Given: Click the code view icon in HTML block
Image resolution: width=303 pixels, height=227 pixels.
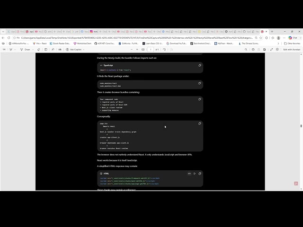Looking at the screenshot, I should 189,174.
